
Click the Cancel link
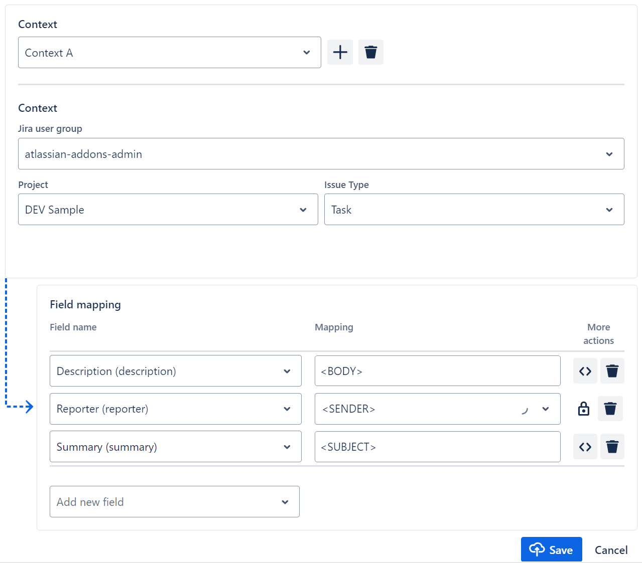coord(611,550)
